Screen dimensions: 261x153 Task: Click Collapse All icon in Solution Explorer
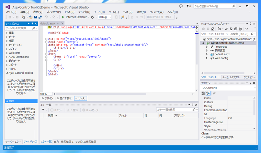click(236, 29)
